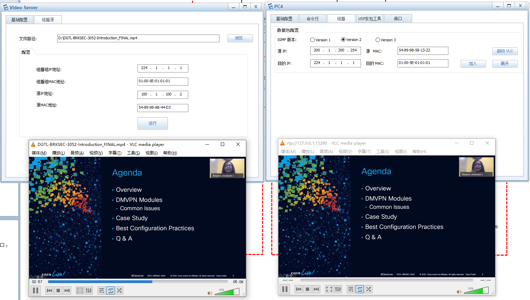The image size is (530, 300).
Task: Click 目的 MAC field in PC4
Action: [x=423, y=63]
